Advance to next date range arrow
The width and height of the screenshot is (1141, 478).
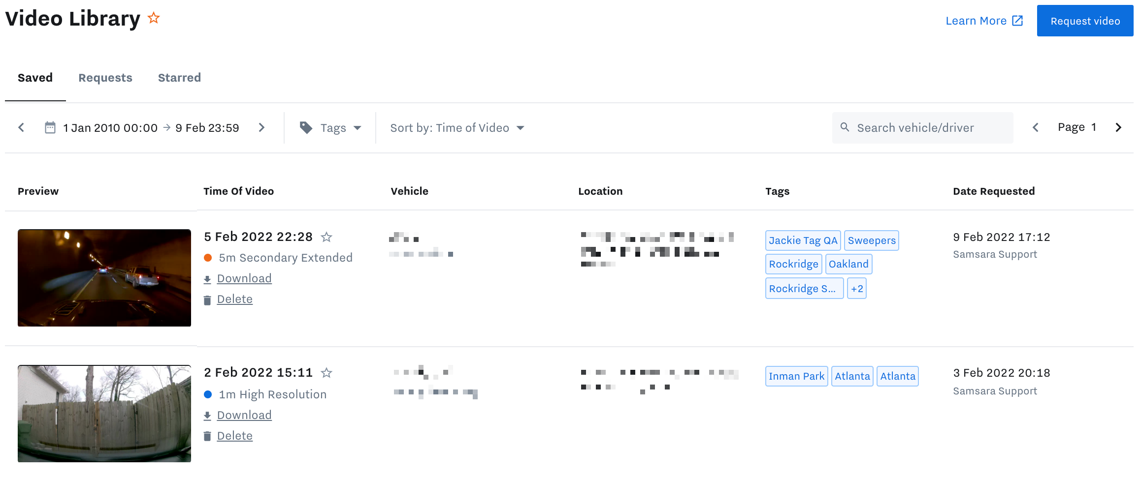click(x=261, y=128)
